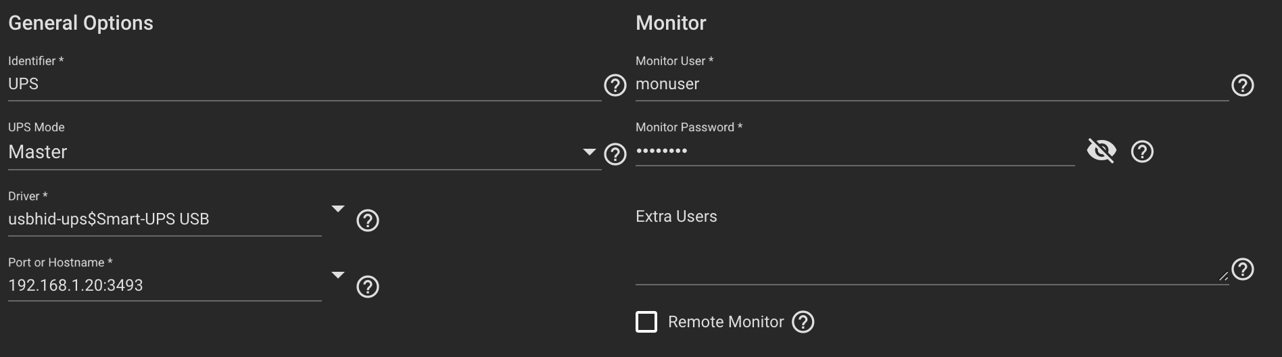Focus the Monitor Password field

855,151
